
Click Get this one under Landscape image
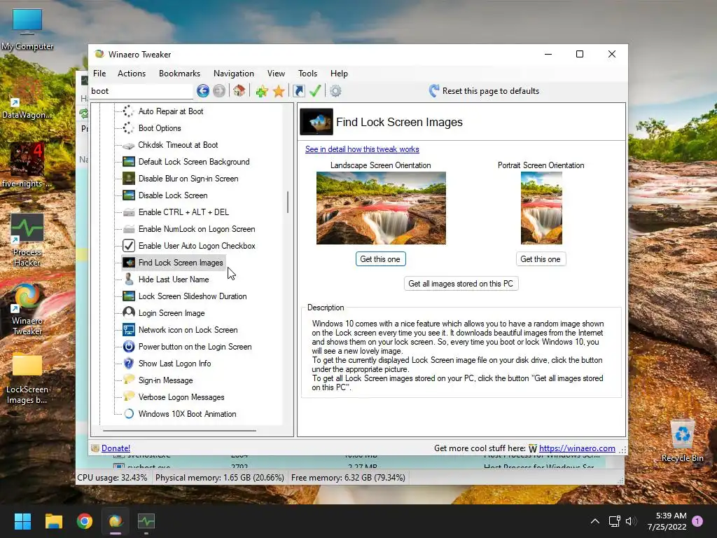point(380,259)
